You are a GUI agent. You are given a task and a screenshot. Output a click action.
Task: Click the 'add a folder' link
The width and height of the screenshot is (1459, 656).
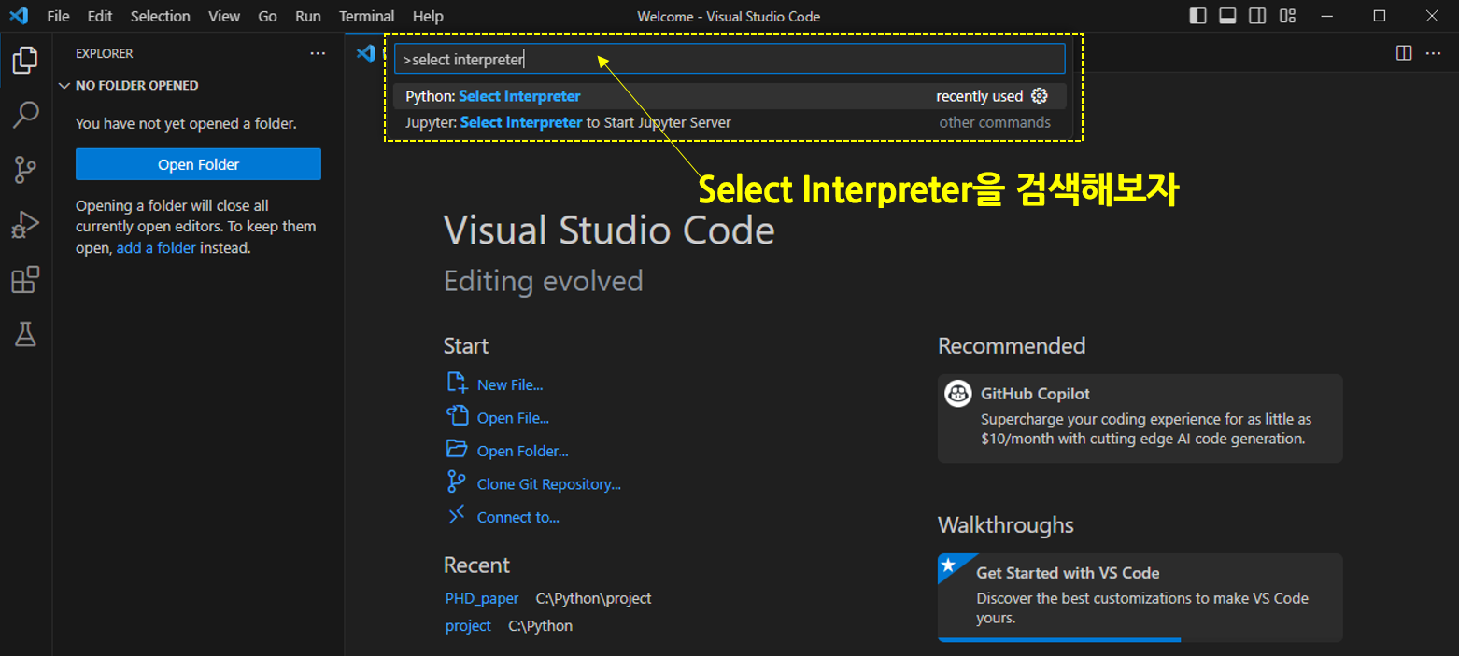tap(156, 248)
